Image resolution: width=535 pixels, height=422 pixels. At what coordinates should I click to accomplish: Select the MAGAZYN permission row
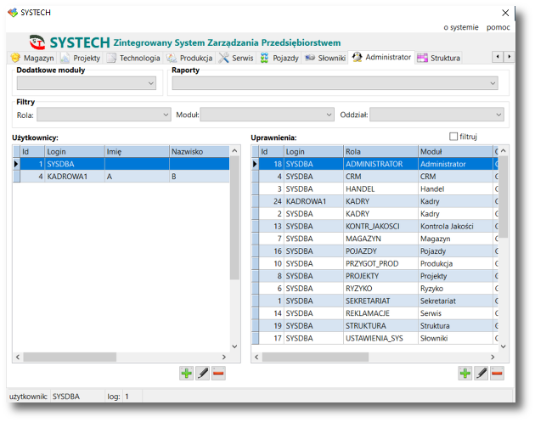(x=374, y=239)
